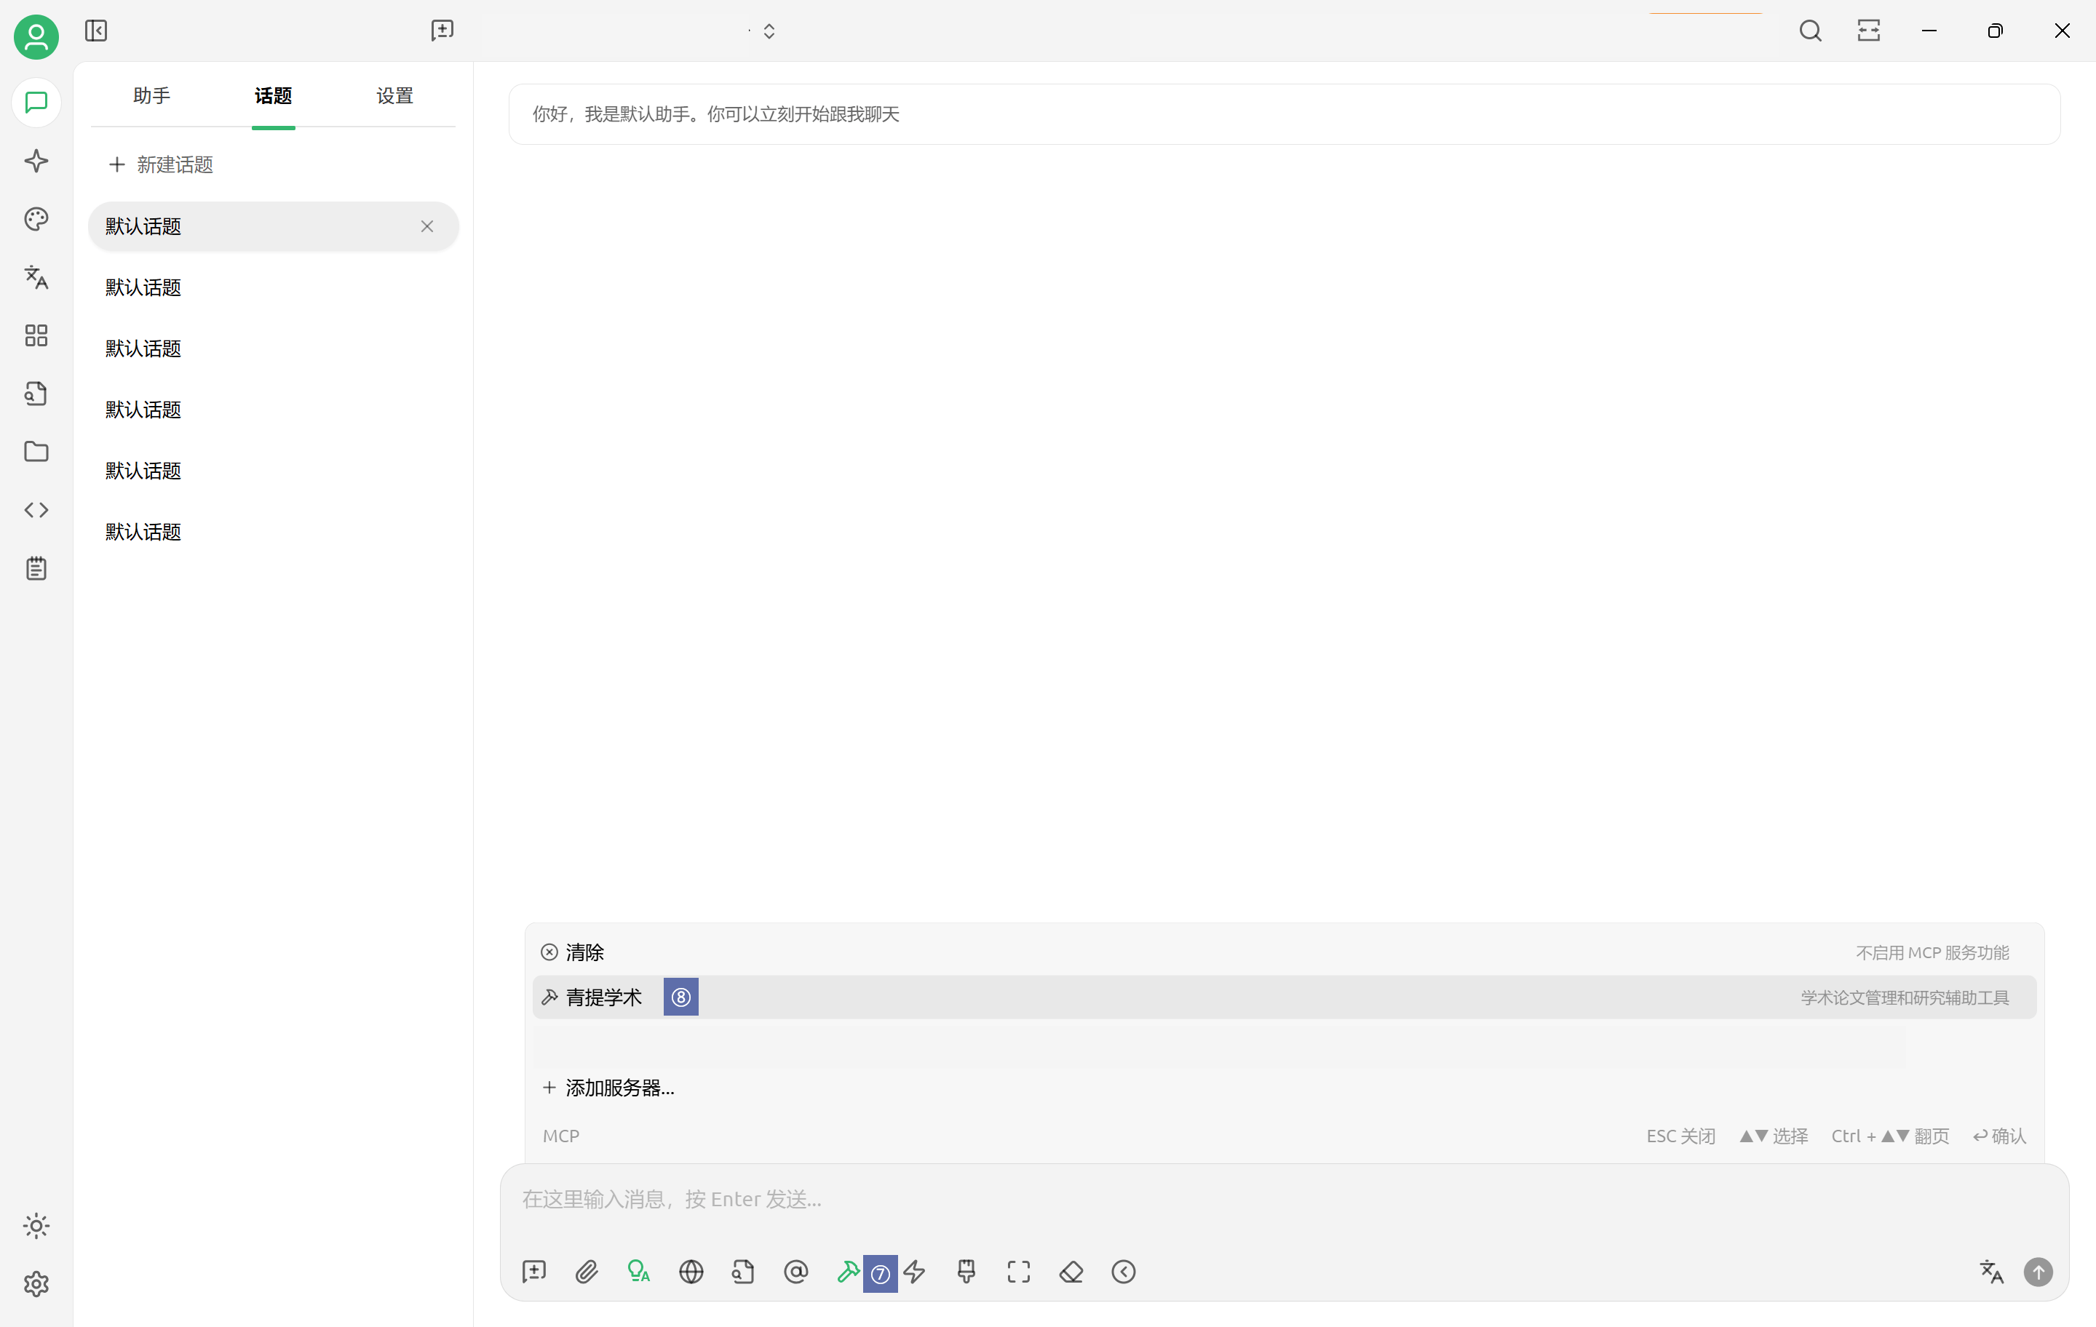Viewport: 2096px width, 1327px height.
Task: Open the notes clipboard page in sidebar
Action: click(36, 568)
